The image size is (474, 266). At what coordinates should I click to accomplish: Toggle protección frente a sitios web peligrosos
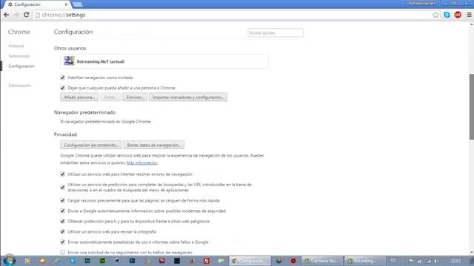pyautogui.click(x=62, y=221)
